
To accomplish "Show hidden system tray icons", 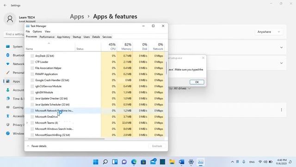I will click(x=232, y=162).
